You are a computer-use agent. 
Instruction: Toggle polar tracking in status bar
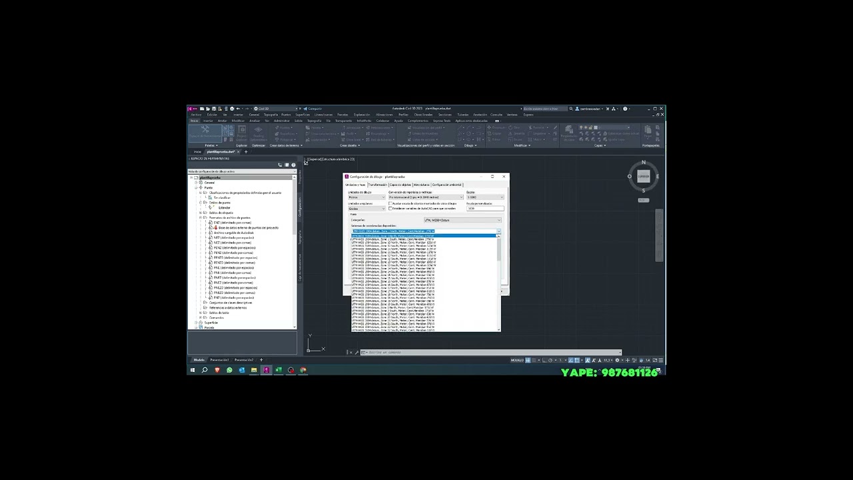[x=550, y=360]
